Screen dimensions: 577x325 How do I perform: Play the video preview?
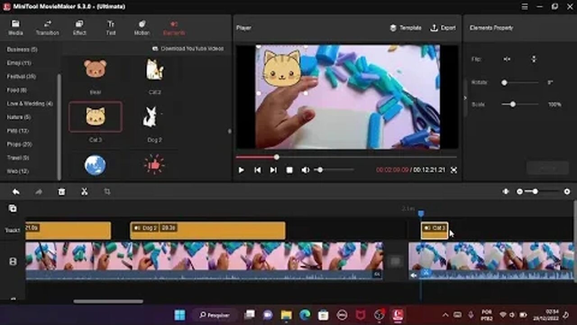click(x=241, y=170)
